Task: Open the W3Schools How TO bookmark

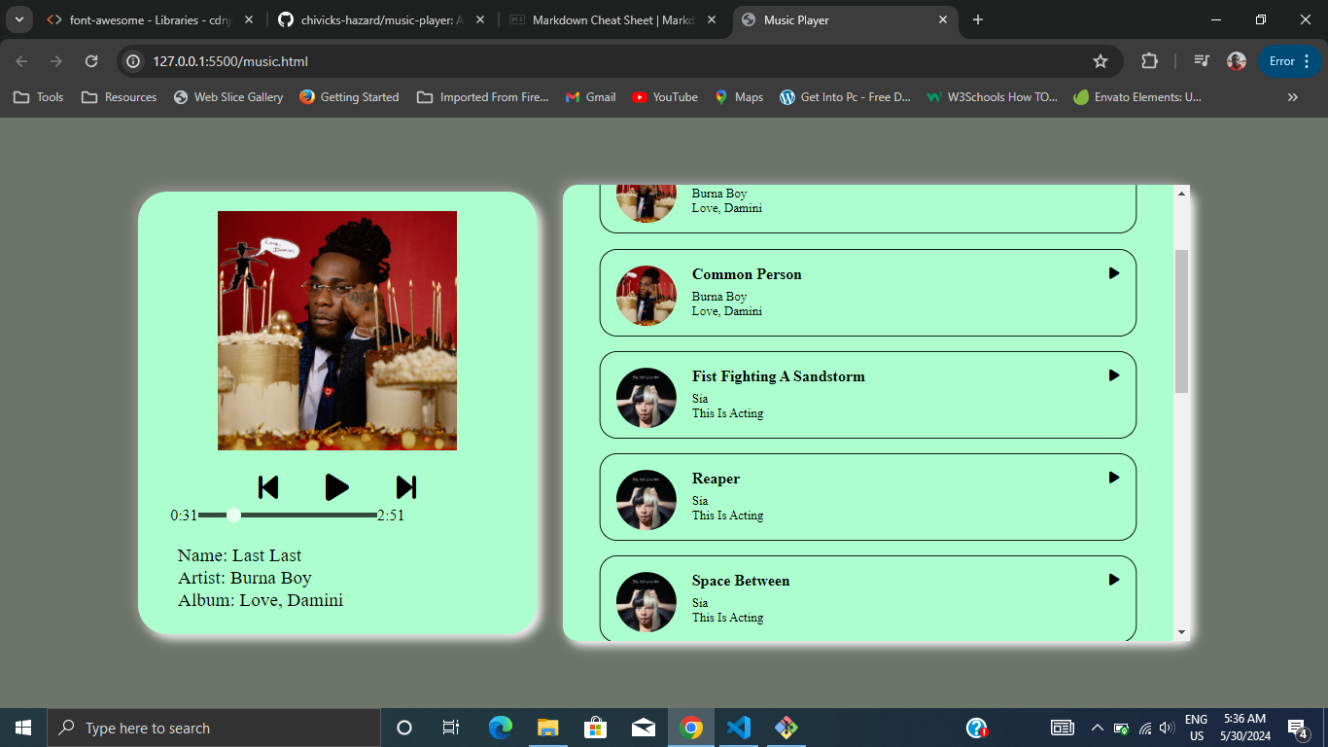Action: (993, 97)
